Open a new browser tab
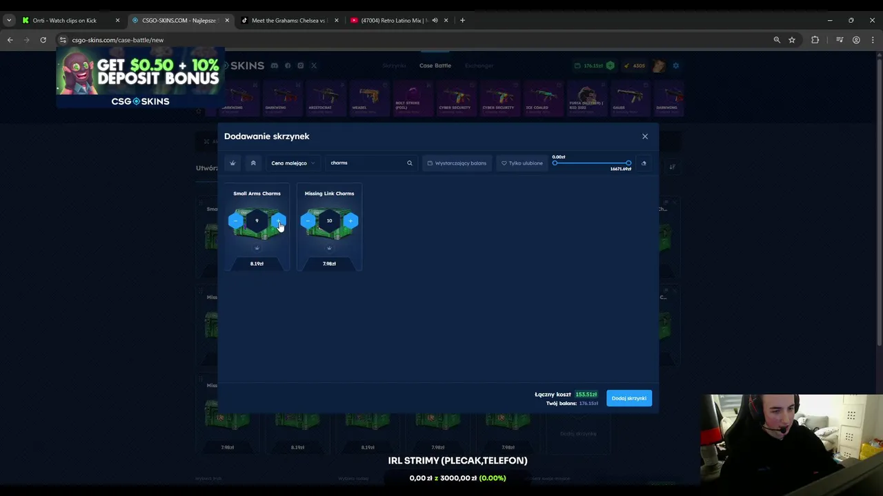 point(462,20)
